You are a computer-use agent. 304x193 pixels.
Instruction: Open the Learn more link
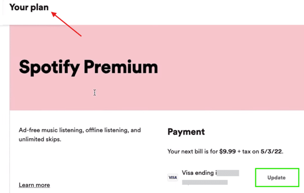35,185
